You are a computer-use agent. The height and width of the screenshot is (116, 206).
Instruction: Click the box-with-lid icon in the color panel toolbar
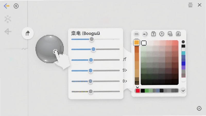click(x=153, y=34)
